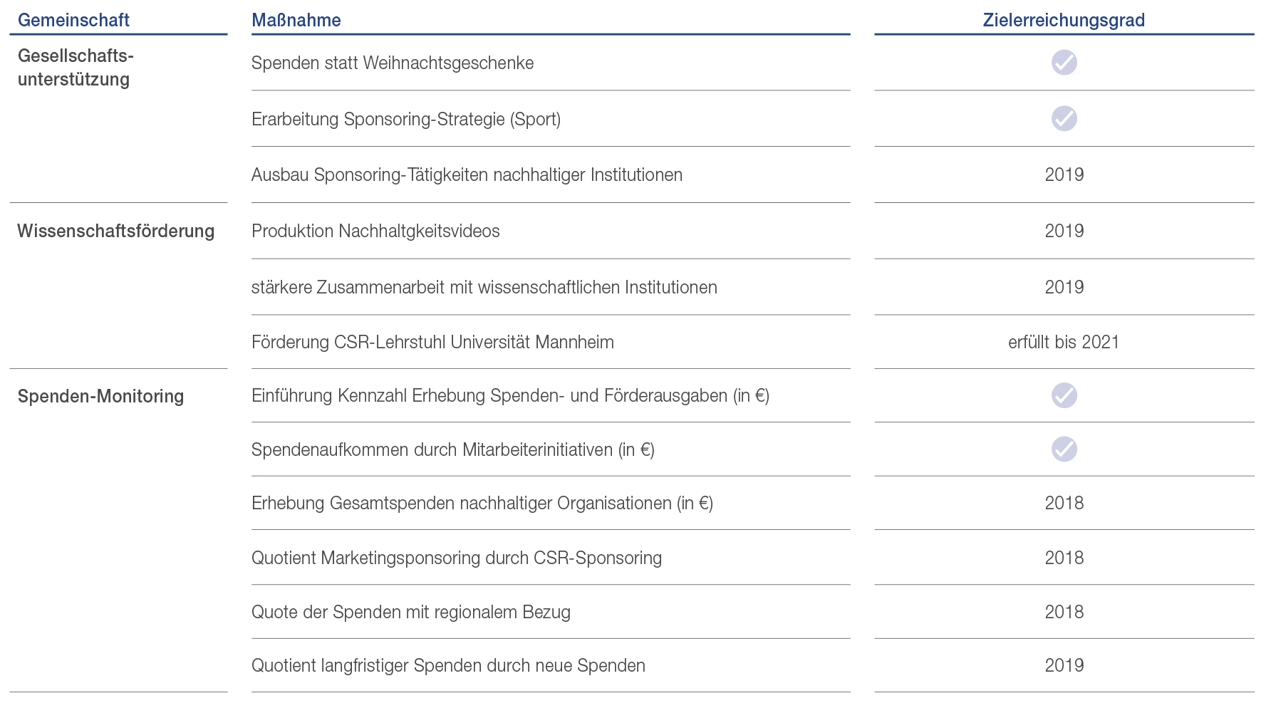Select the Spenden-Monitoring category label
Screen dimensions: 1266x708
coord(100,396)
